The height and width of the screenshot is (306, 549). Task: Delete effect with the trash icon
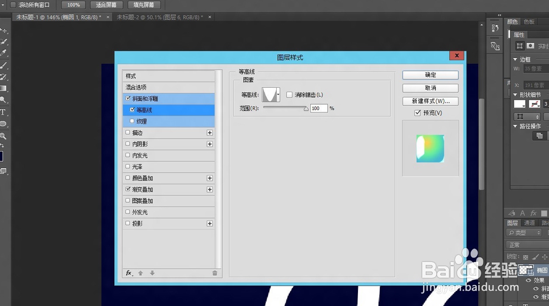(215, 273)
